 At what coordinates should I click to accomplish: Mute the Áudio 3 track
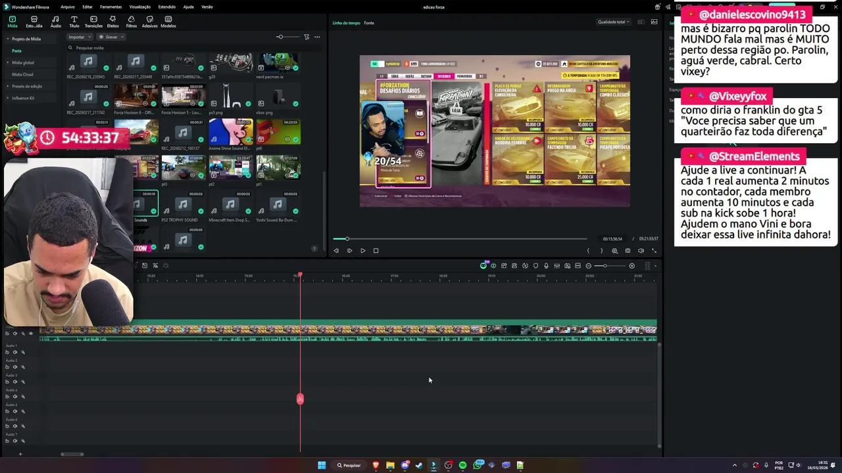(15, 382)
